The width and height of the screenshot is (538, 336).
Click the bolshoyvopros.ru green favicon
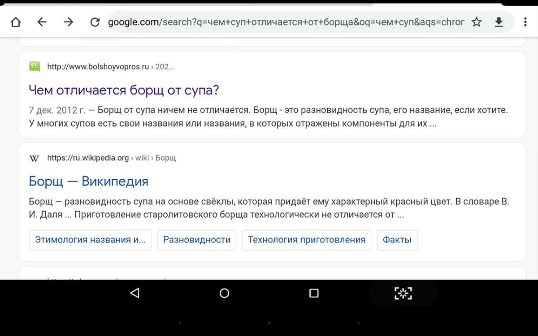pos(34,67)
